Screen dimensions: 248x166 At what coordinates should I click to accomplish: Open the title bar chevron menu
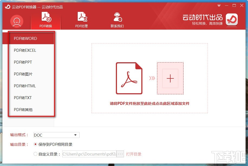(219, 5)
